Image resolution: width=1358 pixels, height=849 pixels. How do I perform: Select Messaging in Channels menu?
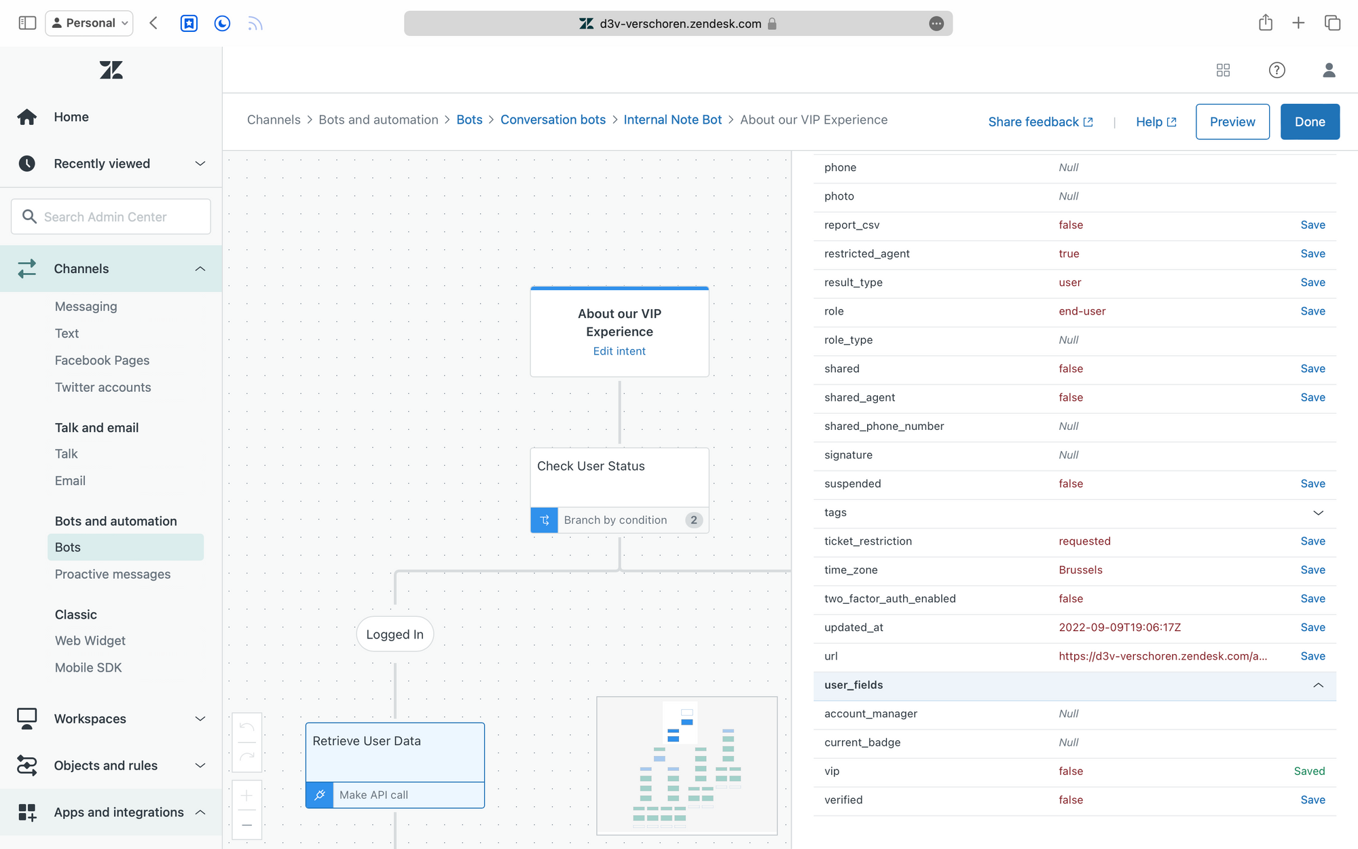(86, 306)
